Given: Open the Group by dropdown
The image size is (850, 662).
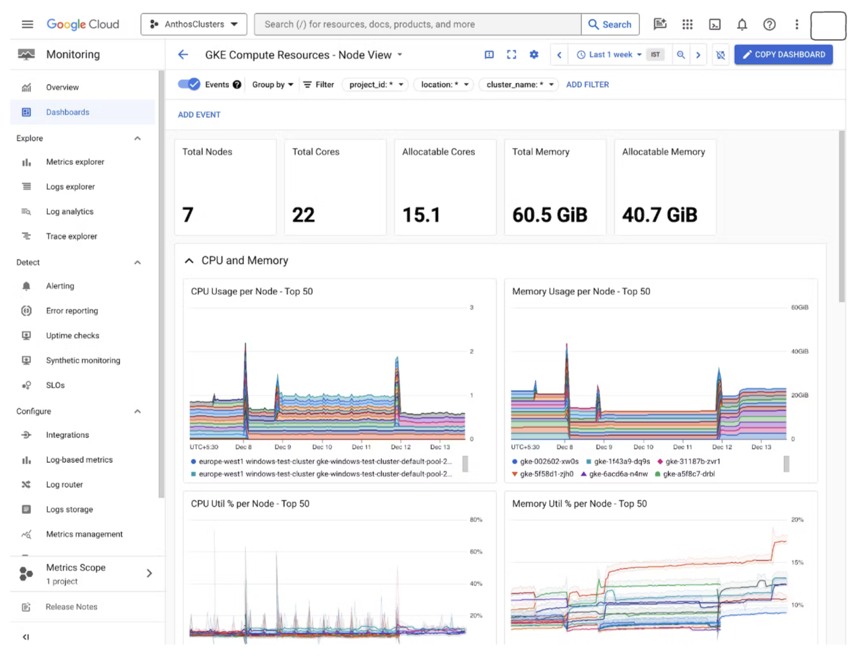Looking at the screenshot, I should (273, 85).
